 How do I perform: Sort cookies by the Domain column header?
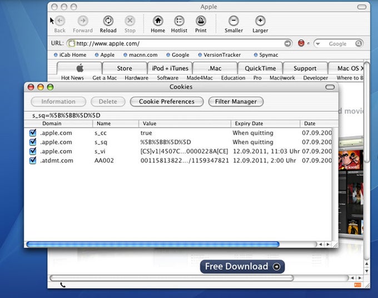(58, 123)
